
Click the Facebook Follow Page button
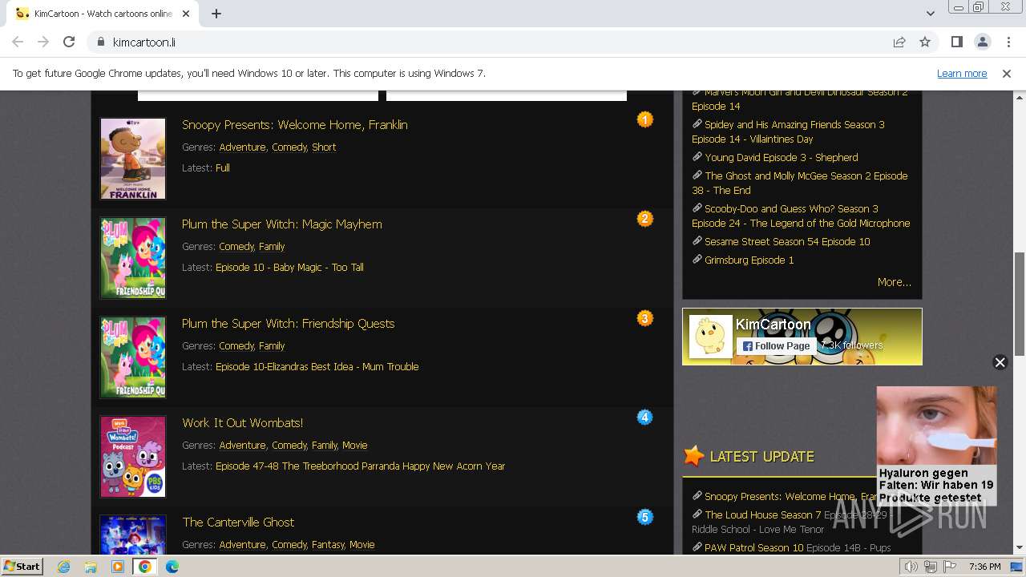[x=776, y=346]
